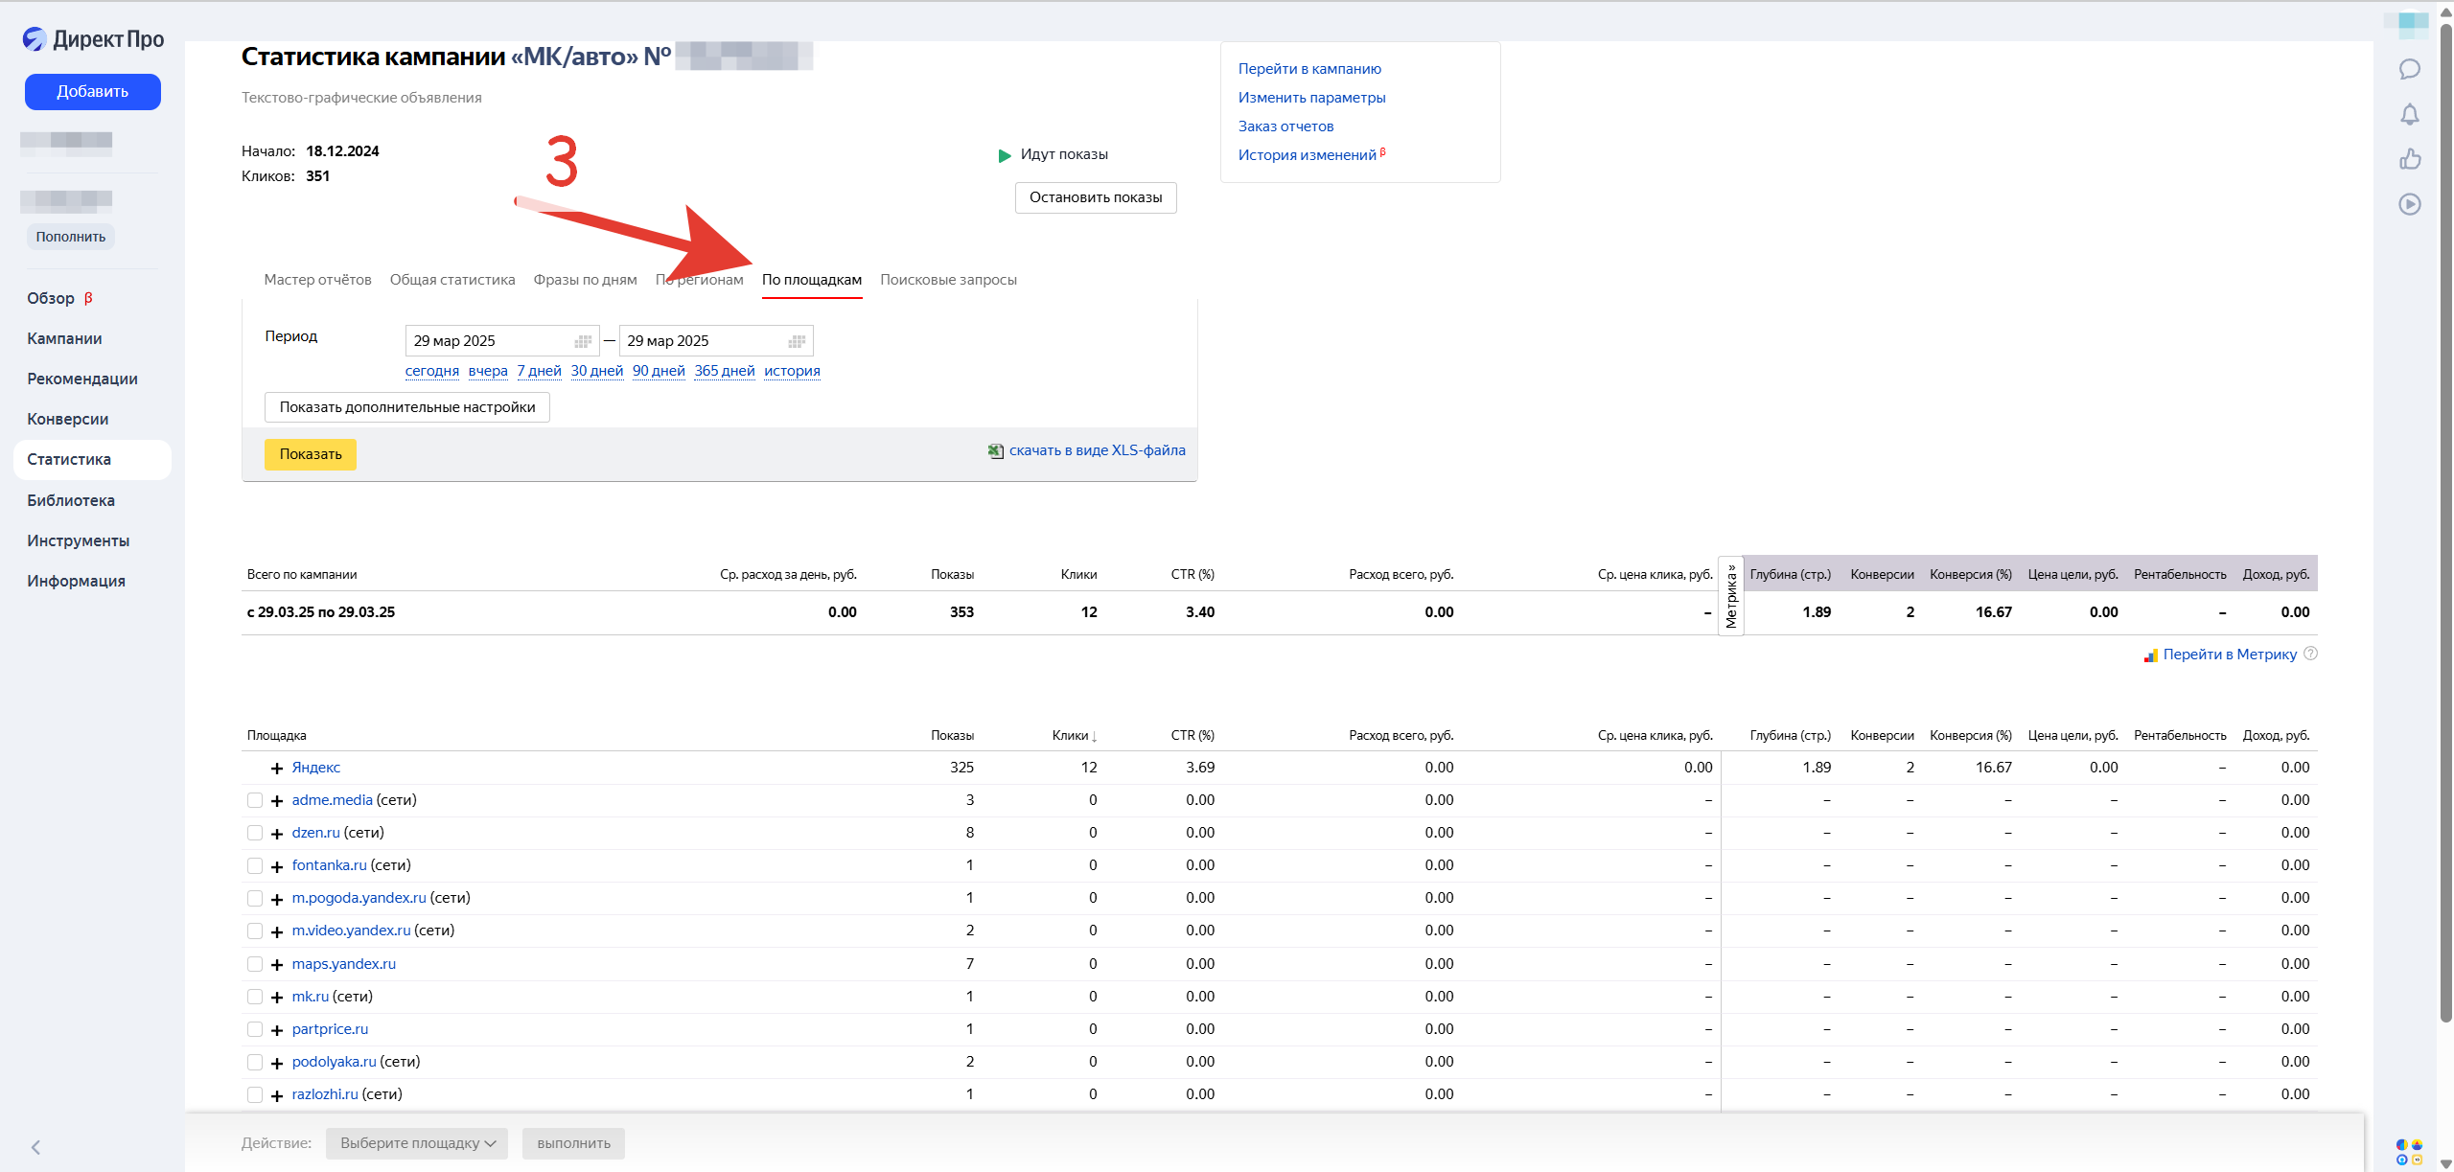Switch to Общая статистика tab
The height and width of the screenshot is (1172, 2454).
(x=452, y=280)
